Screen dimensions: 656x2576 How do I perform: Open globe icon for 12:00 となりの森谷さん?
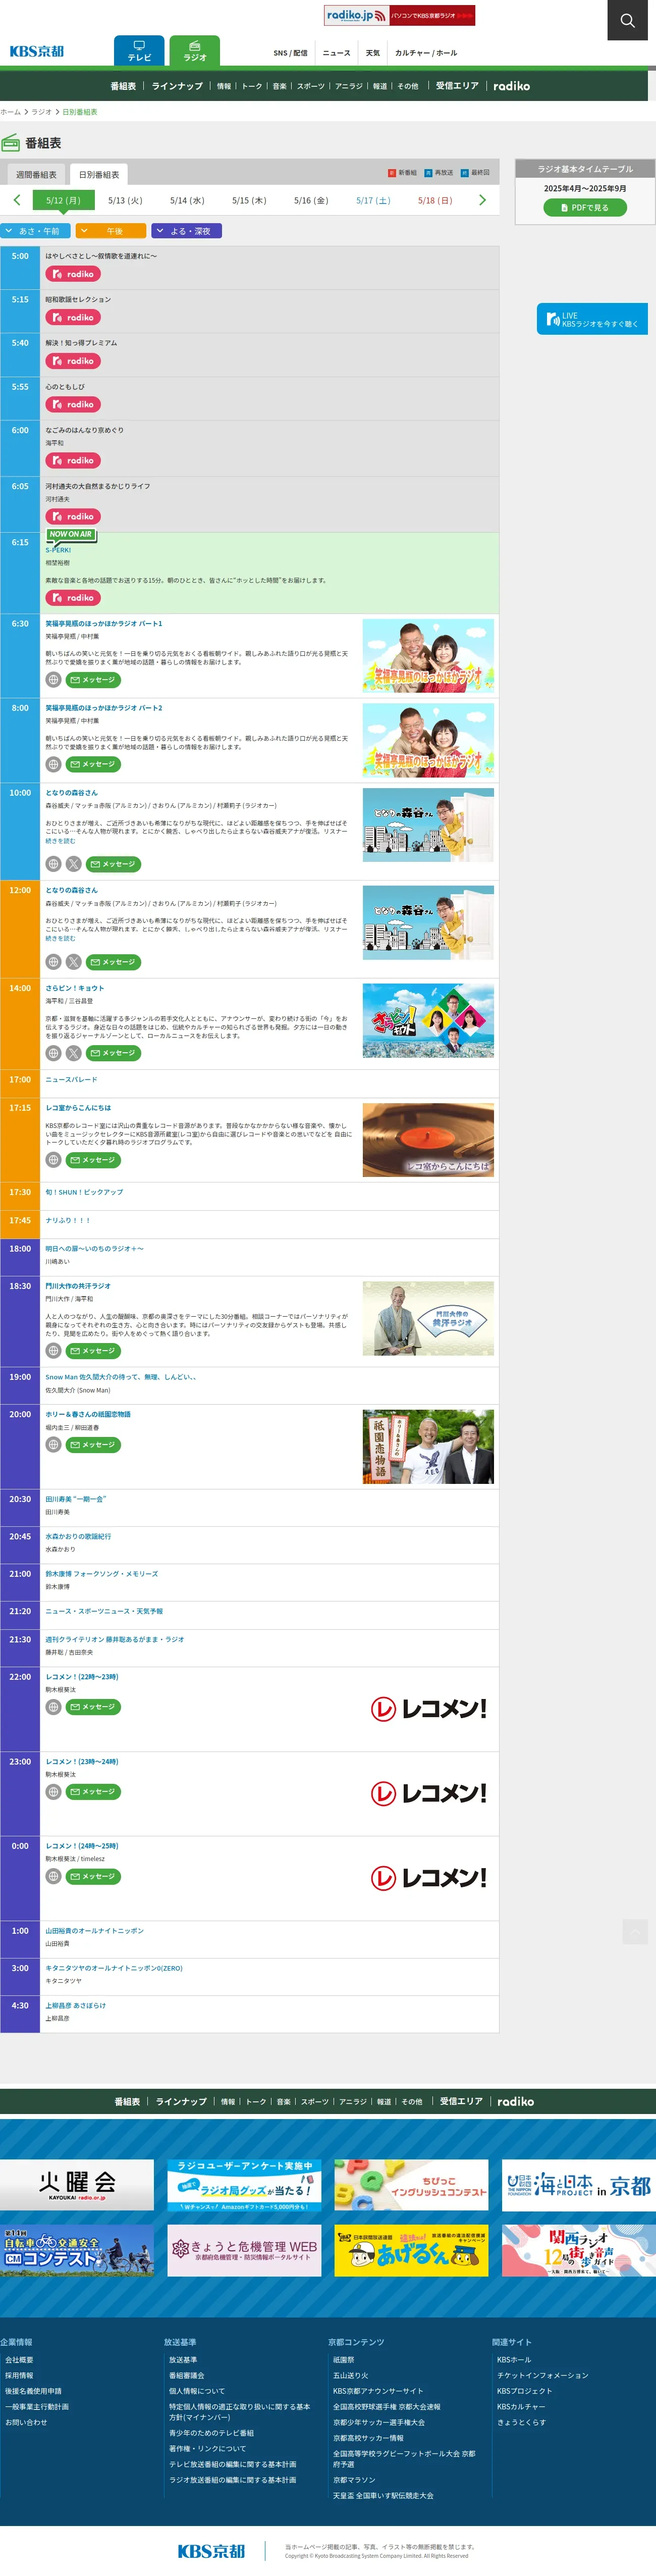click(x=54, y=962)
